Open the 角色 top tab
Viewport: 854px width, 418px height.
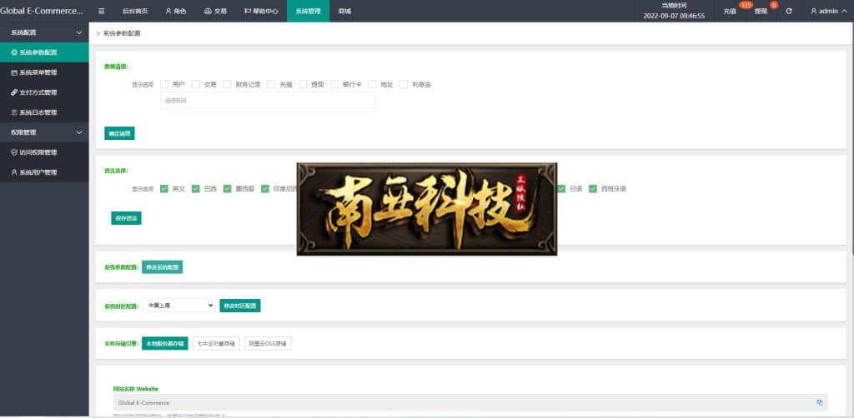pyautogui.click(x=175, y=11)
